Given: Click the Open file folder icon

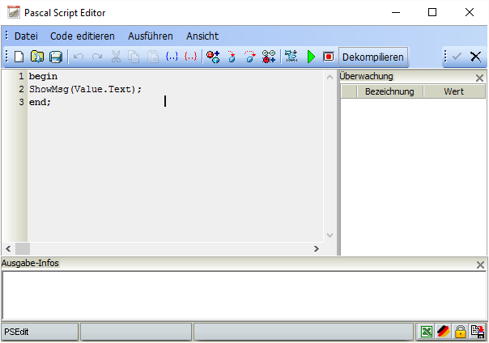Looking at the screenshot, I should (x=37, y=57).
